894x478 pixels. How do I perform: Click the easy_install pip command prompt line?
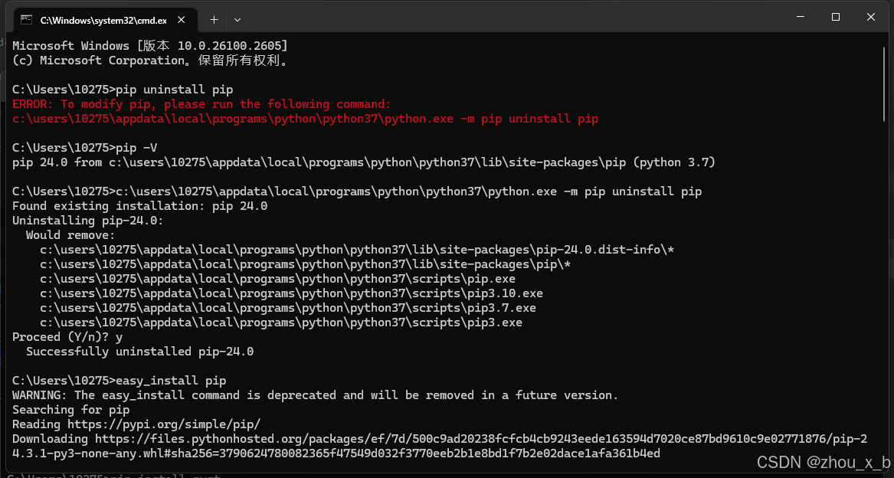point(120,381)
